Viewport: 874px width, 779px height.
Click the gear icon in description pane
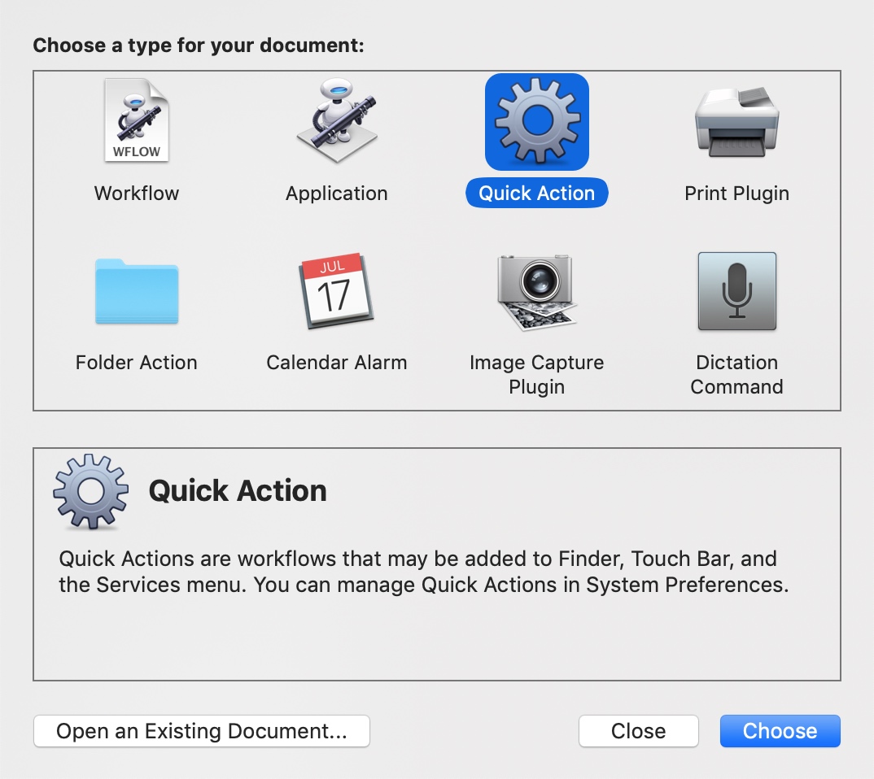(91, 491)
